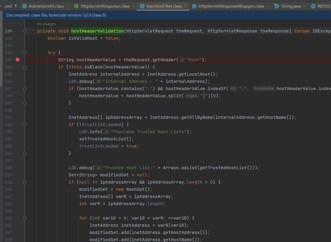
Task: Click the modifiedSet variable on line 259
Action: (114, 175)
